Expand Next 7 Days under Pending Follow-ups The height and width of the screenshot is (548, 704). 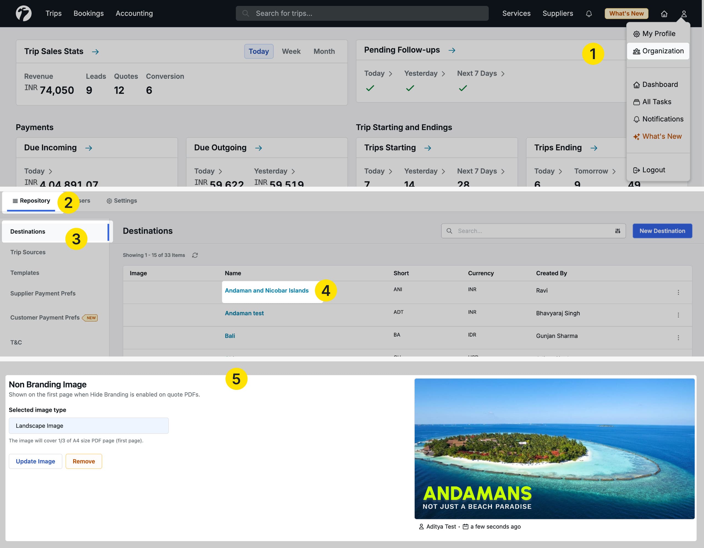tap(481, 73)
